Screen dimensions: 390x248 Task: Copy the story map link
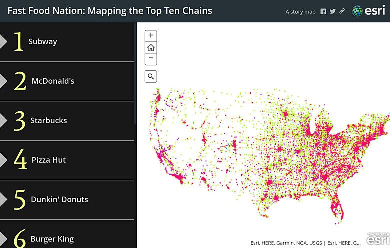pos(342,11)
